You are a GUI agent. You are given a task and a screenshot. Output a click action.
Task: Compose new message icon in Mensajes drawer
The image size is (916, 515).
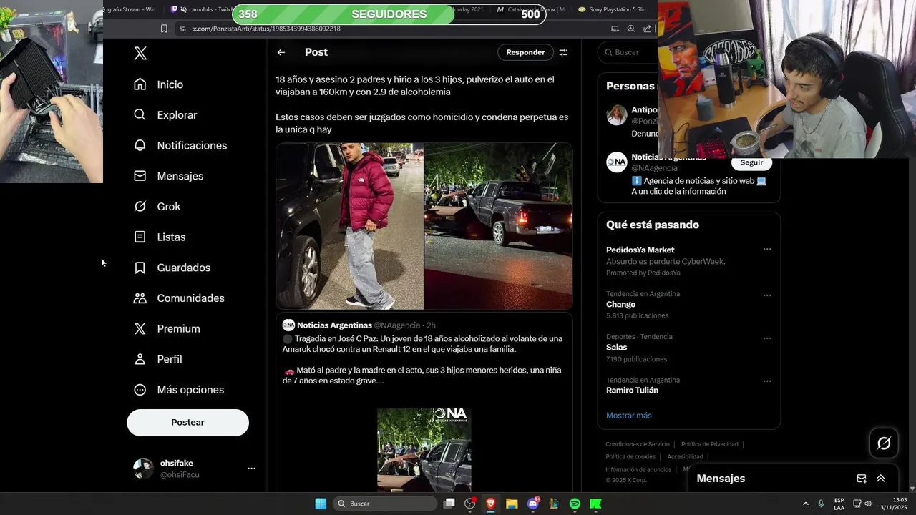tap(862, 479)
